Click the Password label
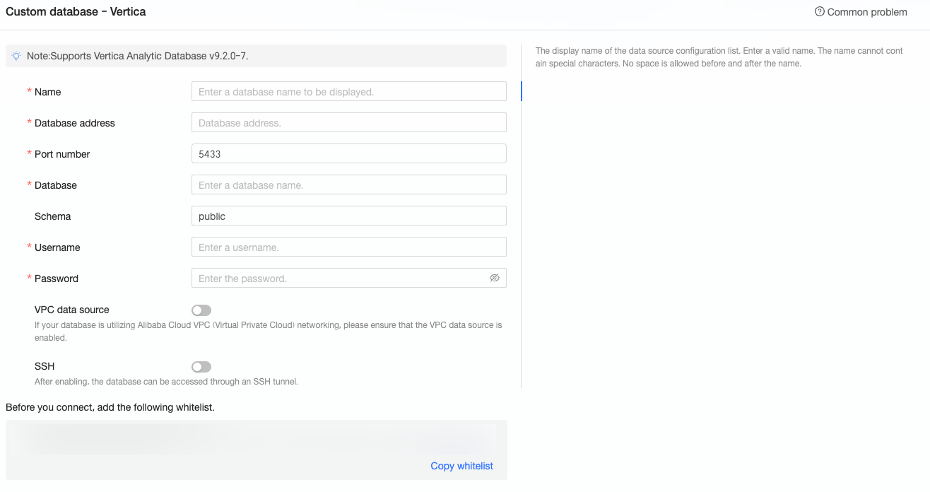The height and width of the screenshot is (492, 930). (57, 279)
